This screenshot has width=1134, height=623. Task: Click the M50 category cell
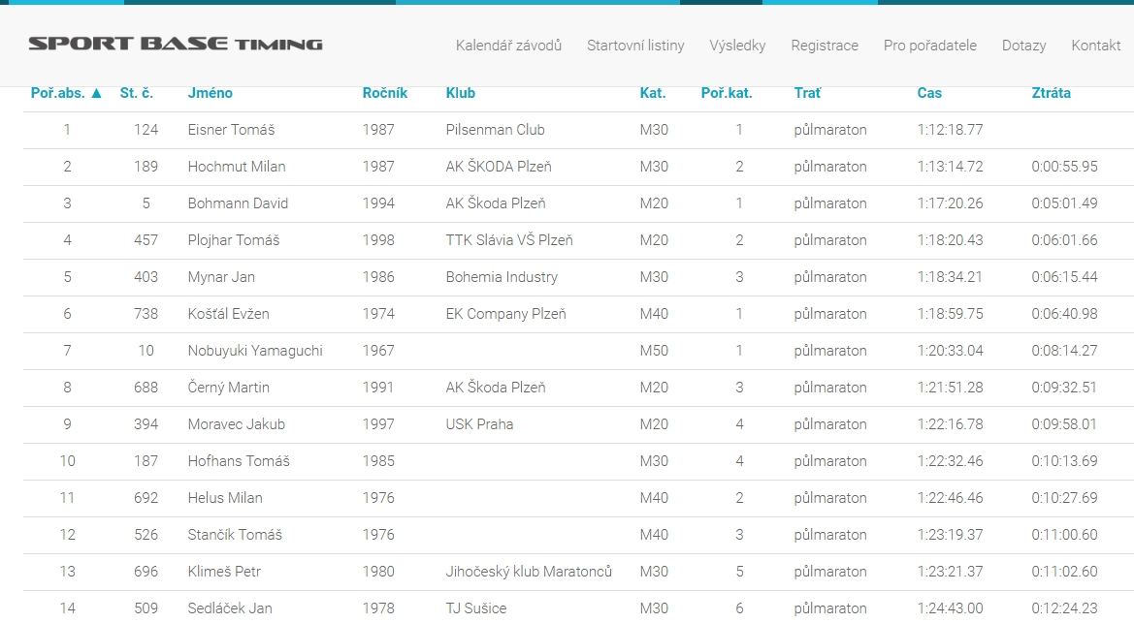(x=654, y=352)
